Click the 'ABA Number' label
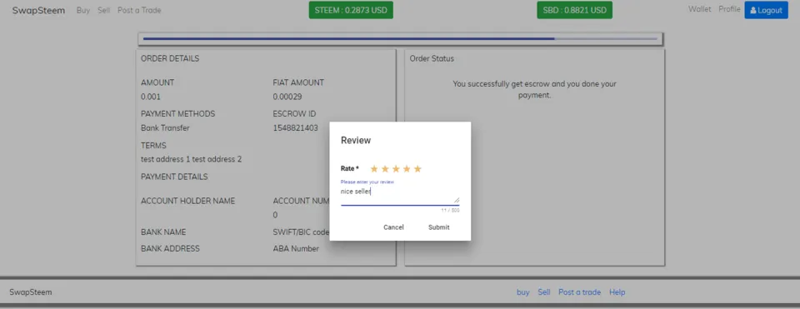 click(x=296, y=249)
